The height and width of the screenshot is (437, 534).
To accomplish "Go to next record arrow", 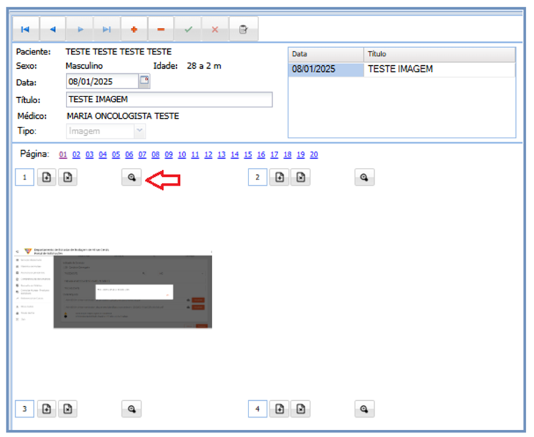I will [x=80, y=30].
